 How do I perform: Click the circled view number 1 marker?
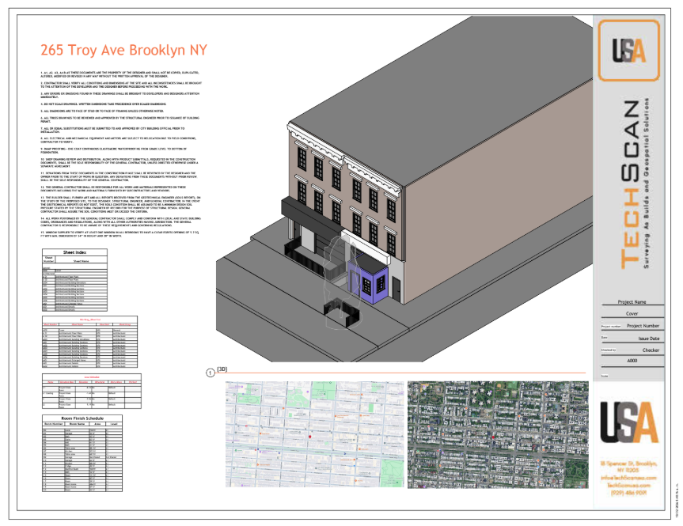coord(210,371)
